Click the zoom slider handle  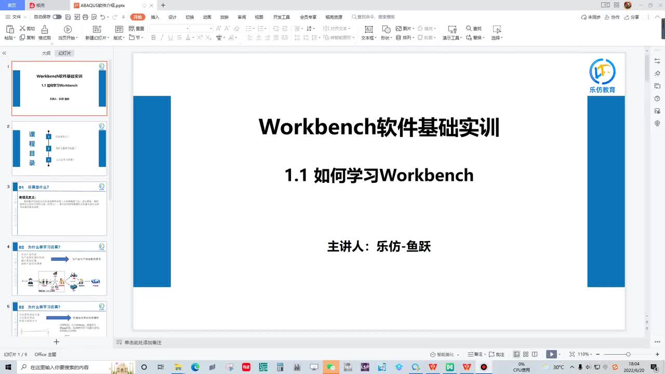(628, 354)
